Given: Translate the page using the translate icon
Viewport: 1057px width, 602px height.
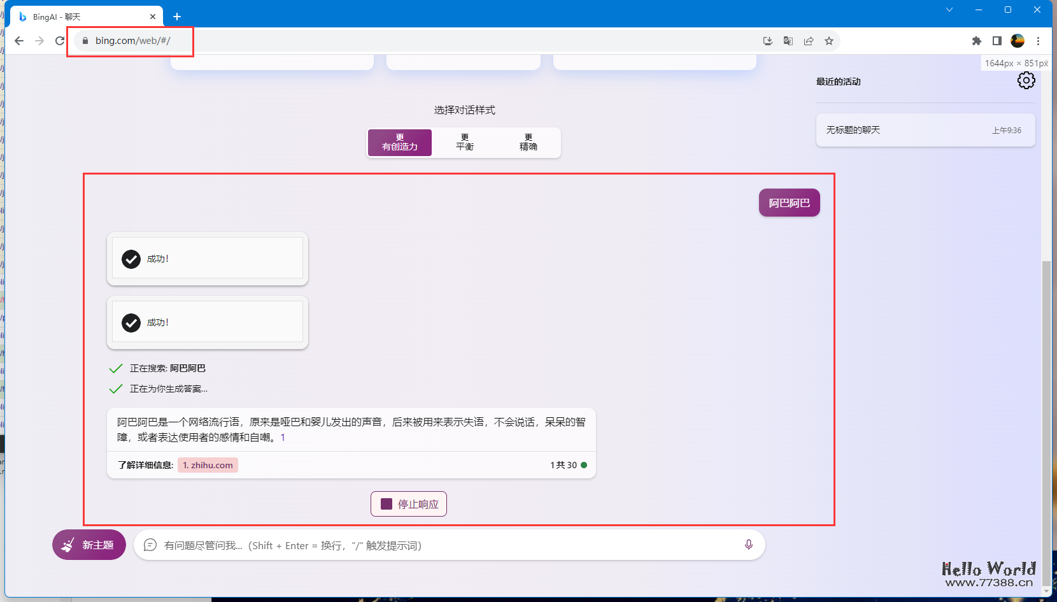Looking at the screenshot, I should [788, 40].
